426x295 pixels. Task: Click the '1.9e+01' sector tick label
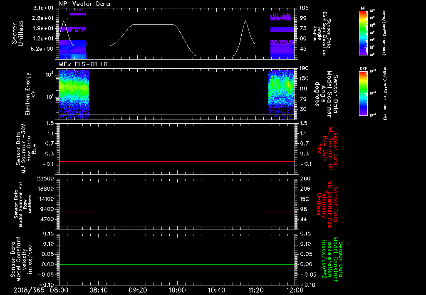pos(43,28)
